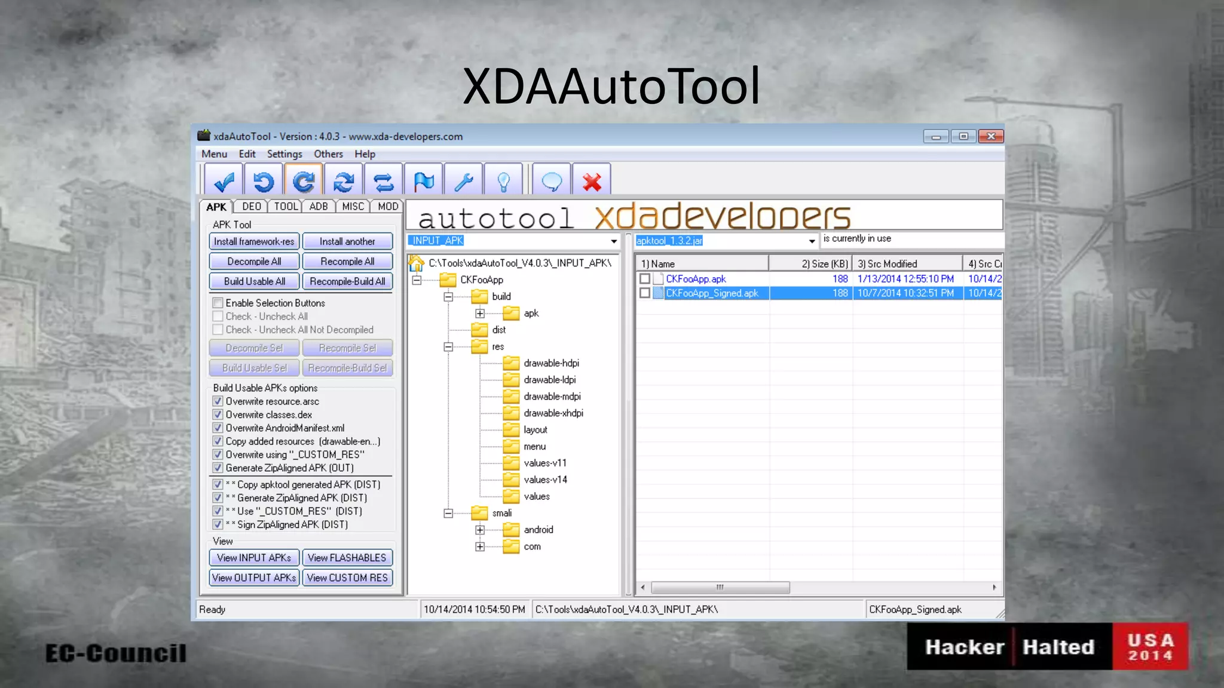Click the CKFooApp folder icon
This screenshot has width=1224, height=688.
448,279
